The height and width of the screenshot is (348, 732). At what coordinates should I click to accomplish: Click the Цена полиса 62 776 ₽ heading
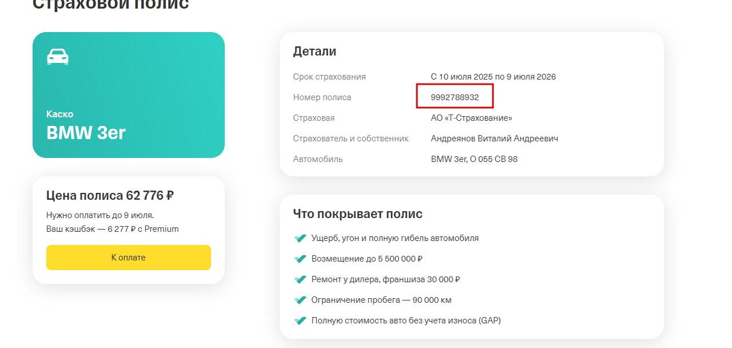(110, 196)
